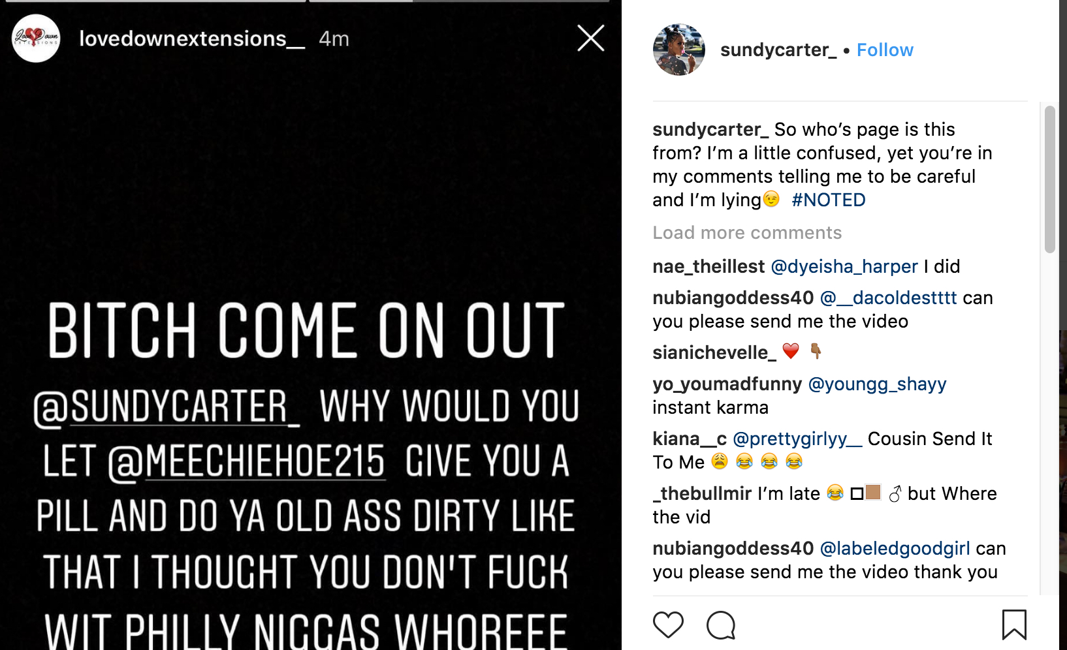Follow sundycarter_

[x=885, y=50]
